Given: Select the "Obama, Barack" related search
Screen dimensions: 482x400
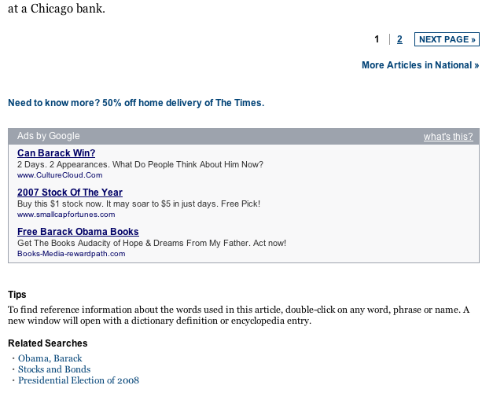Looking at the screenshot, I should point(50,358).
